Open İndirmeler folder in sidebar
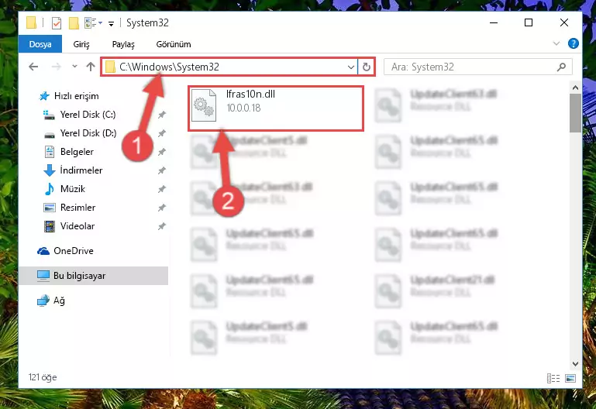Image resolution: width=596 pixels, height=409 pixels. tap(81, 170)
